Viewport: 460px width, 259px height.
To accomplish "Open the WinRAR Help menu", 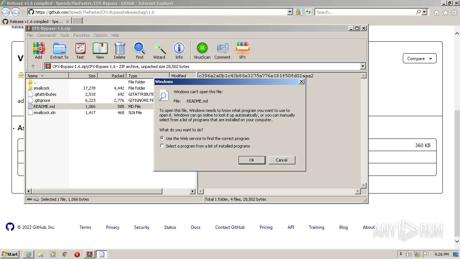I will [x=115, y=35].
